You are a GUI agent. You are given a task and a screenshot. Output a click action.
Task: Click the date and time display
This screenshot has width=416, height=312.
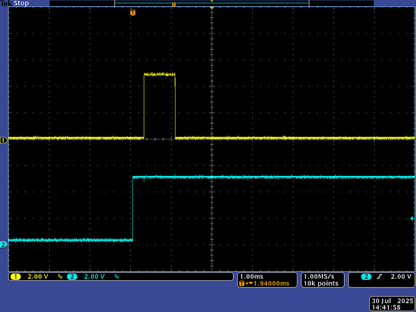point(392,304)
